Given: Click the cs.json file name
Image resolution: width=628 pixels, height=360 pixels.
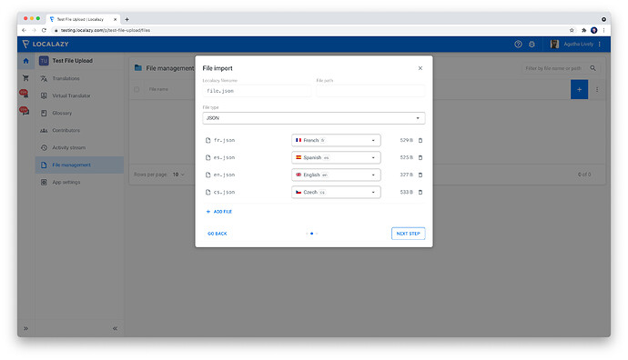Looking at the screenshot, I should (224, 192).
